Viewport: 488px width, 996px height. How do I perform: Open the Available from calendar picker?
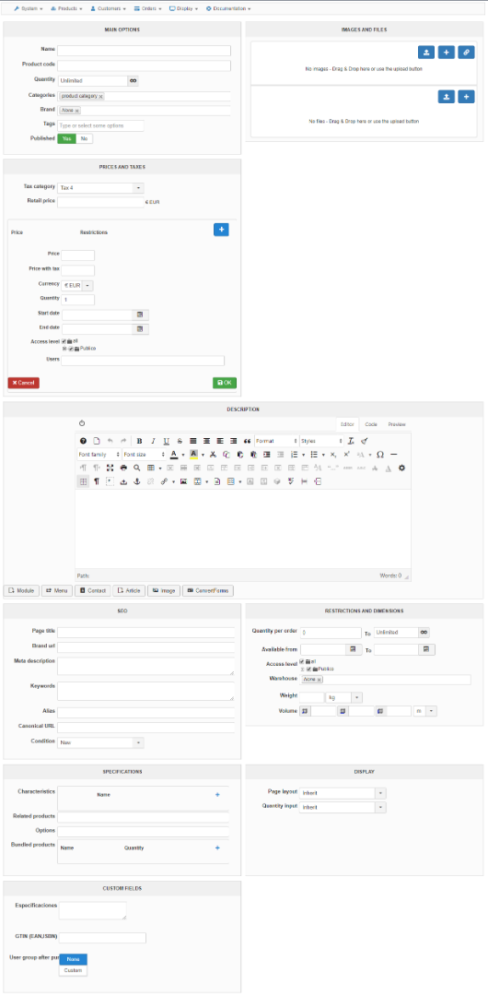point(354,650)
